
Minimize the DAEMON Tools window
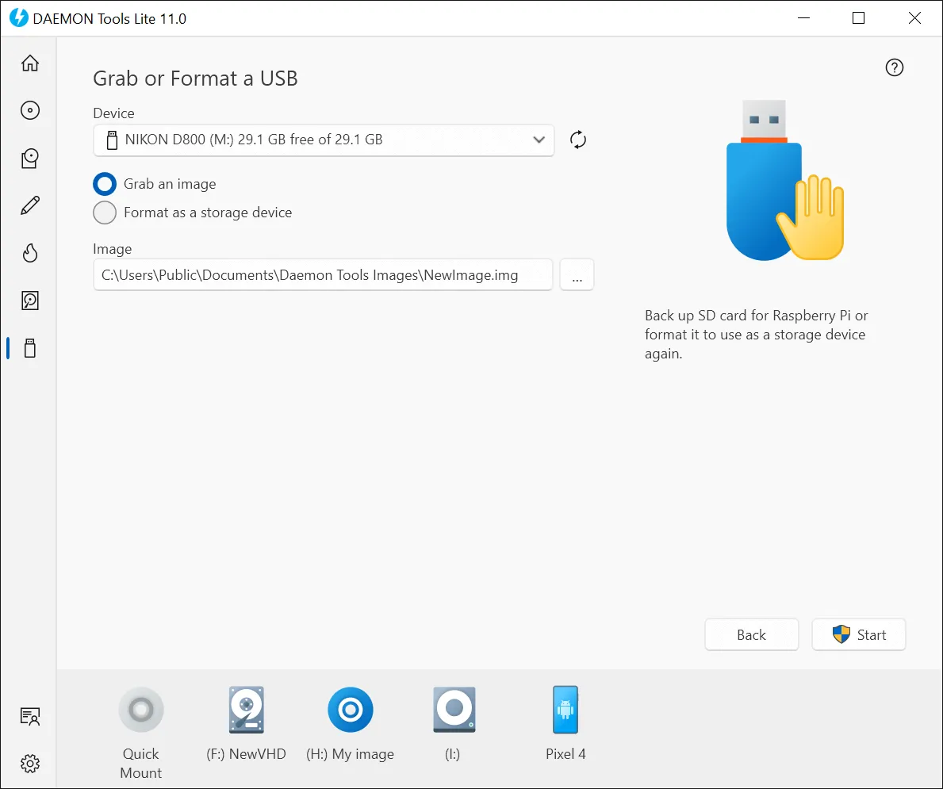(x=803, y=18)
